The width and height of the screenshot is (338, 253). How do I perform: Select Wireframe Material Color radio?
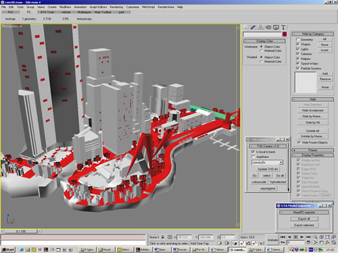262,51
